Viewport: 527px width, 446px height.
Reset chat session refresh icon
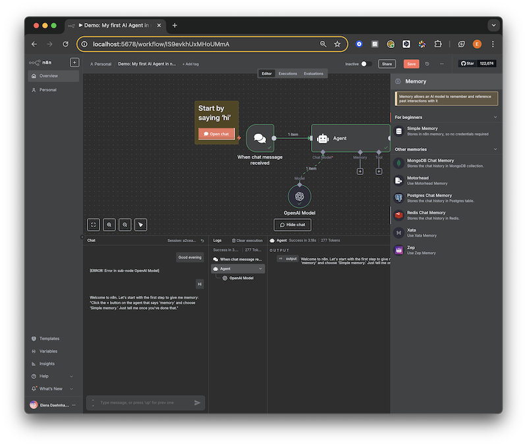[202, 241]
